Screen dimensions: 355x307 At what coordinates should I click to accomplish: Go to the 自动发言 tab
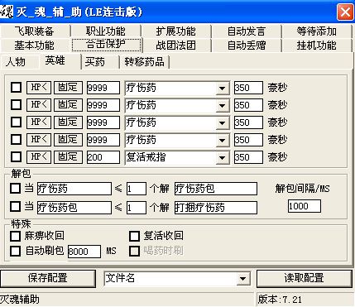click(x=247, y=31)
